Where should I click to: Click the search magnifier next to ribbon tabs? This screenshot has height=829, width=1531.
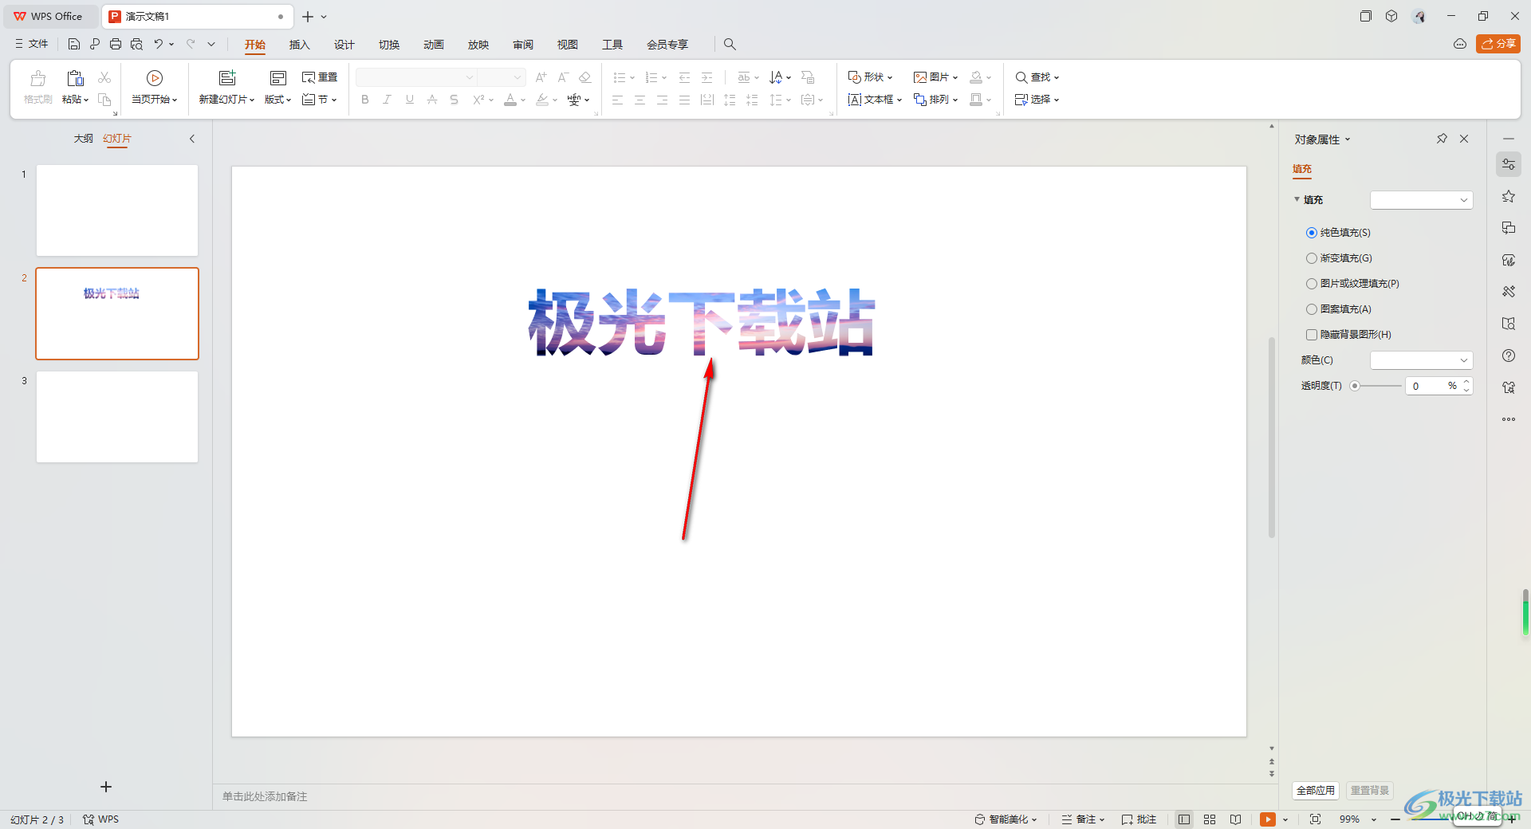730,44
